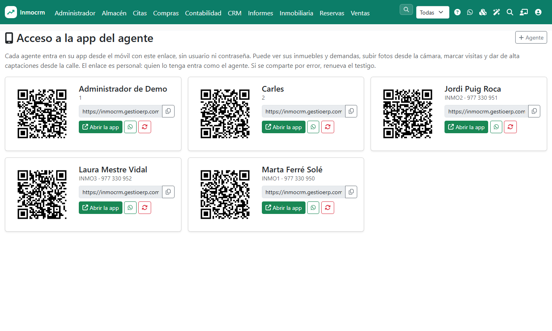
Task: Select the link field for Administrador de Demo
Action: coord(120,111)
